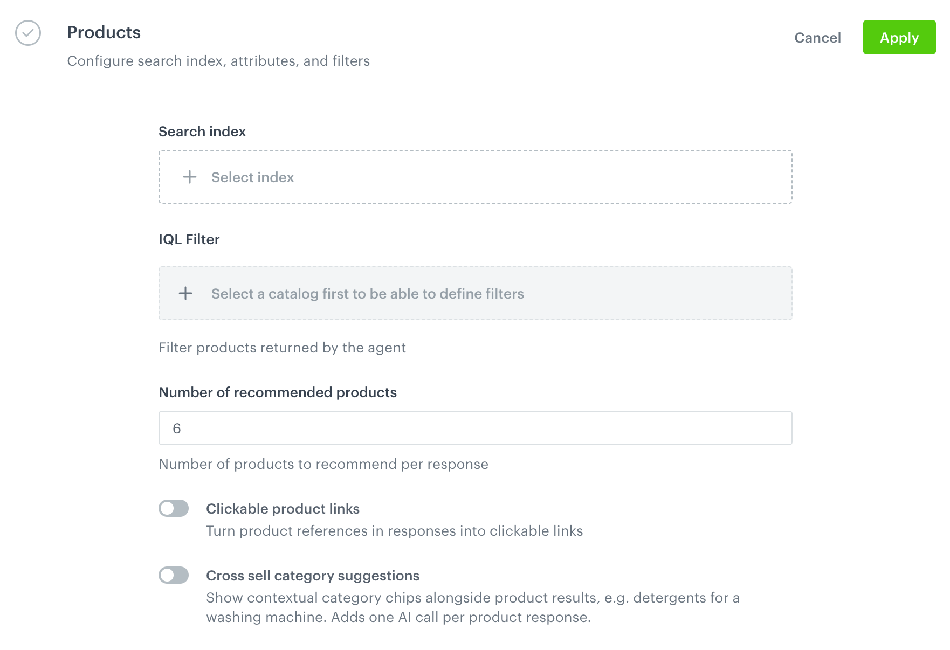Click 'Number of products to recommend per response' hint

pos(323,464)
